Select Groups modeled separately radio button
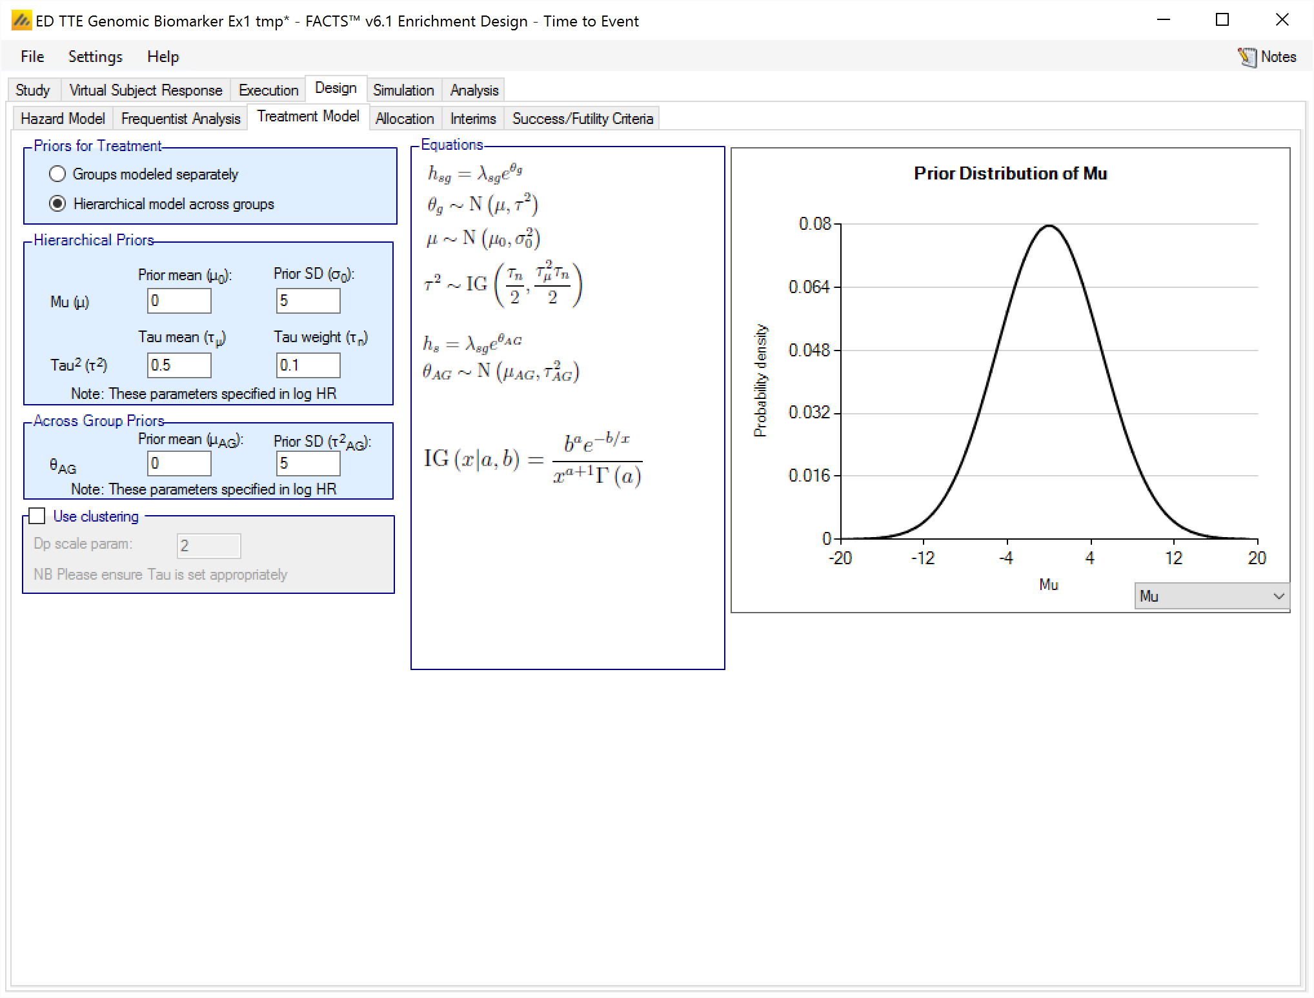The height and width of the screenshot is (998, 1314). pyautogui.click(x=58, y=174)
